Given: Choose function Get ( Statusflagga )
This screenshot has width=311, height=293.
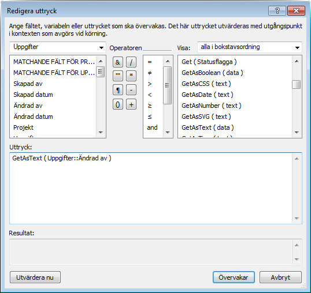Looking at the screenshot, I should (x=235, y=62).
